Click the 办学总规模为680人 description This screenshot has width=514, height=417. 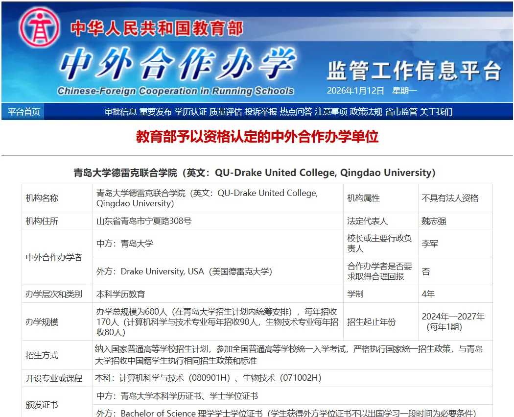click(217, 322)
